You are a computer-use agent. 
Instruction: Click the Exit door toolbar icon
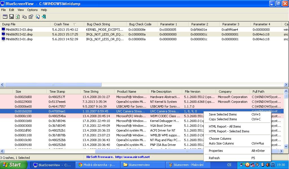tap(44, 17)
